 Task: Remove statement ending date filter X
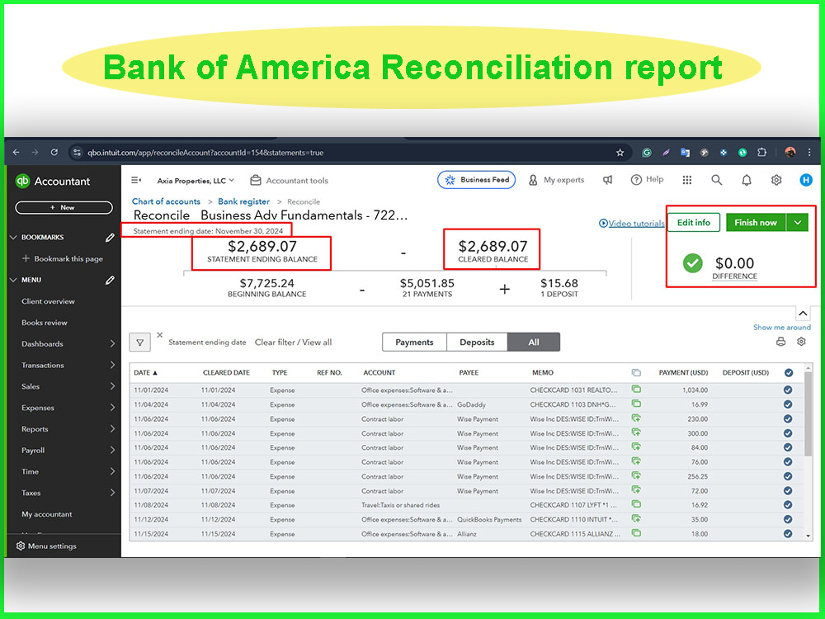pos(159,335)
